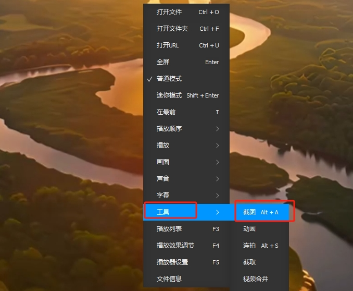Expand the 画面 submenu

click(x=186, y=162)
